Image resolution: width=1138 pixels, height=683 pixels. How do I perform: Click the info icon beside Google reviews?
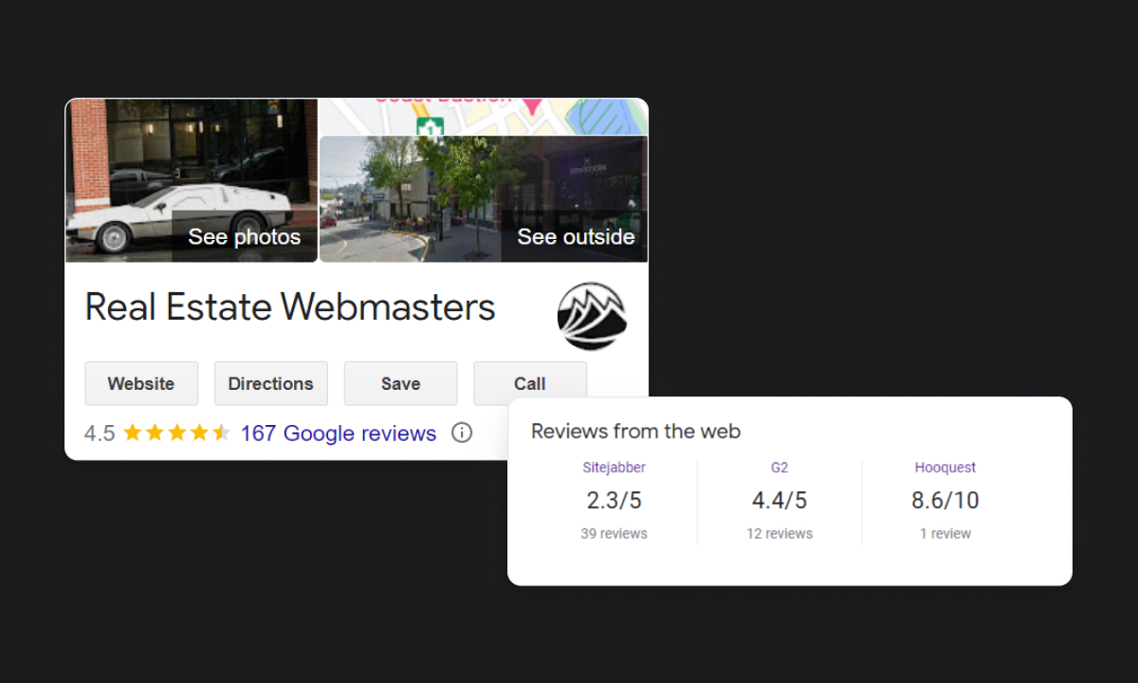[462, 434]
